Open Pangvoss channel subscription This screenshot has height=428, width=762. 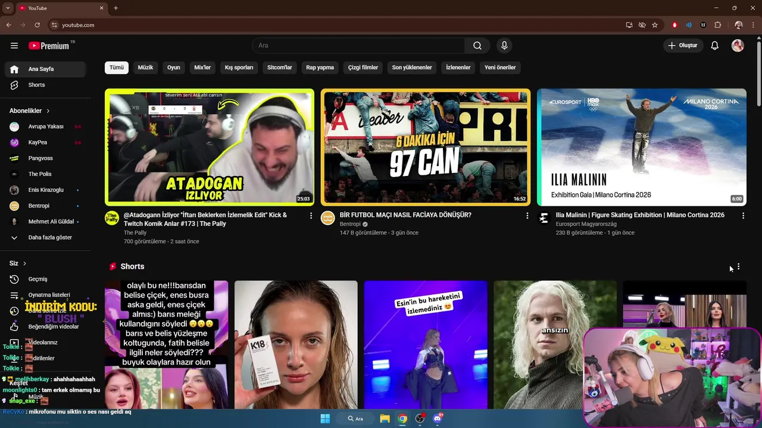(x=45, y=158)
